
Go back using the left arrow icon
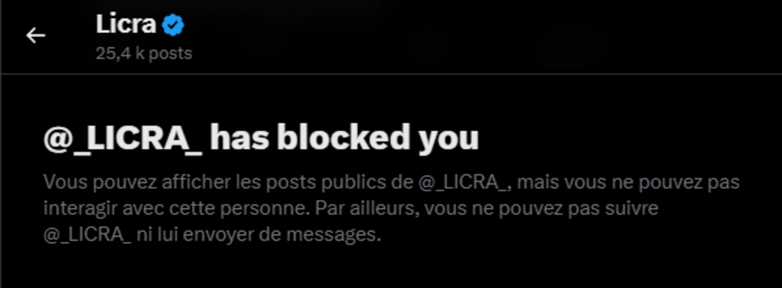tap(35, 35)
